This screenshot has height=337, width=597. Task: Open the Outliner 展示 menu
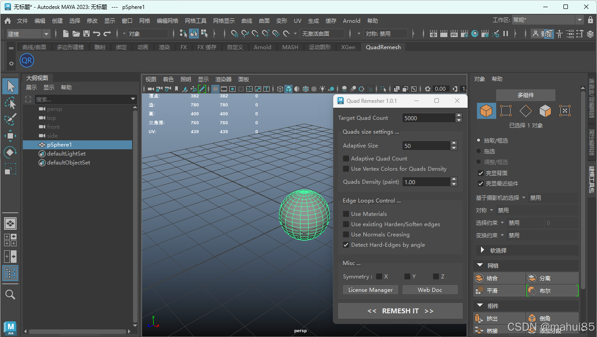pyautogui.click(x=31, y=88)
